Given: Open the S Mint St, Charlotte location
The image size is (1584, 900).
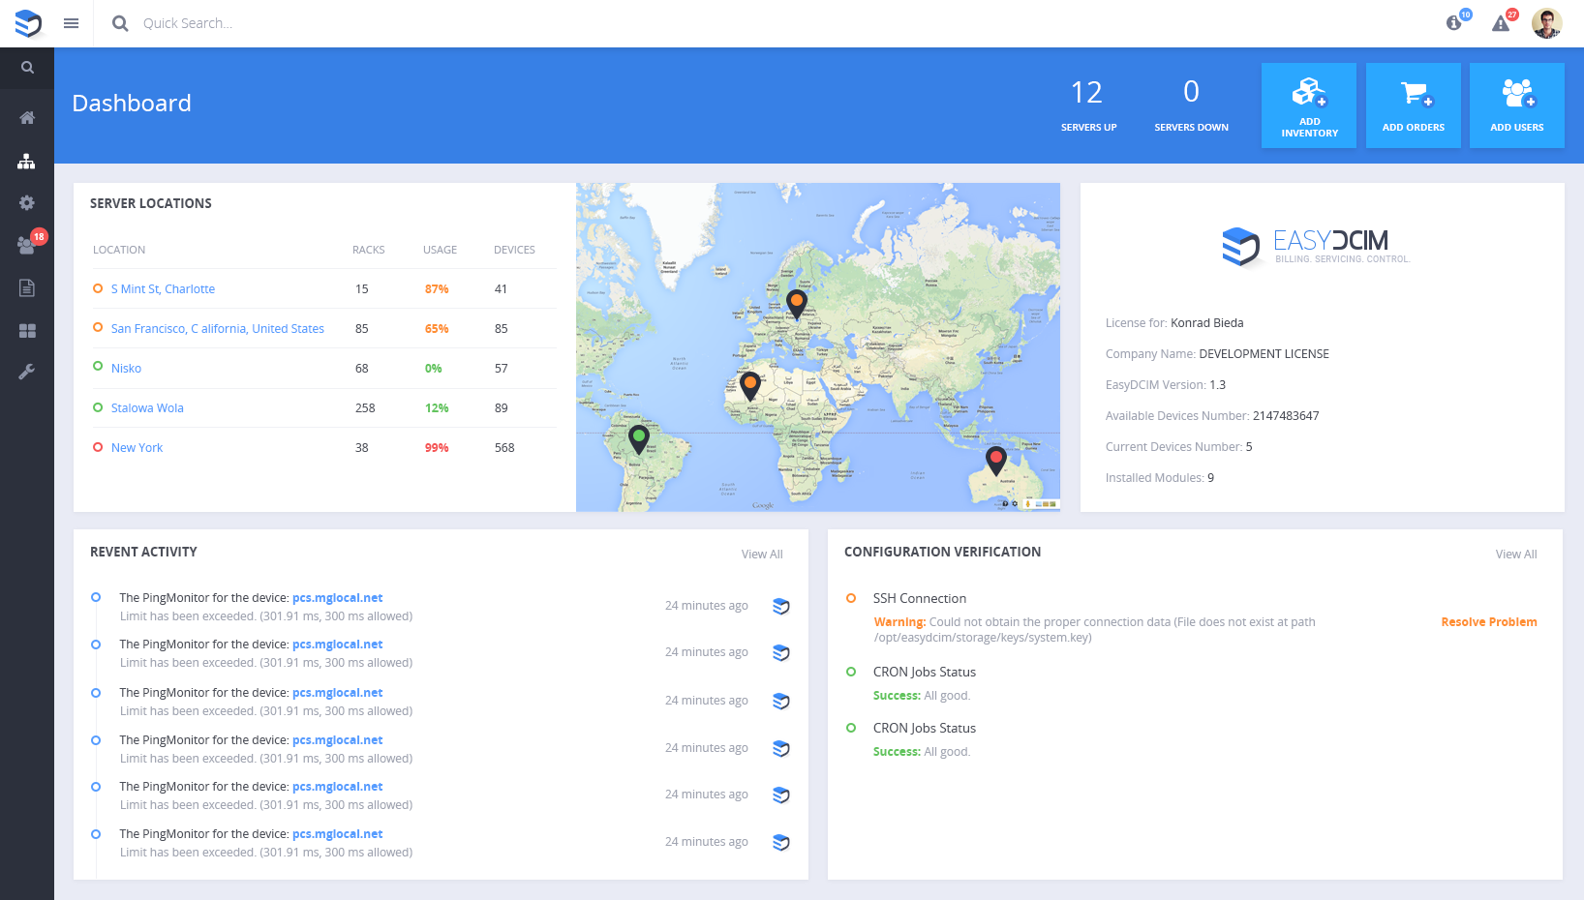Looking at the screenshot, I should pos(163,289).
